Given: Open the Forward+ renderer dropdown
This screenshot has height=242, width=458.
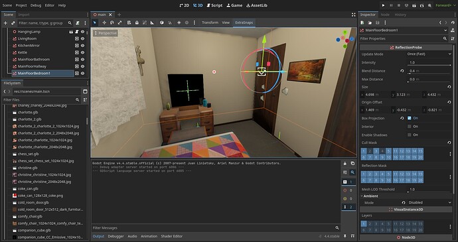Looking at the screenshot, I should click(445, 5).
